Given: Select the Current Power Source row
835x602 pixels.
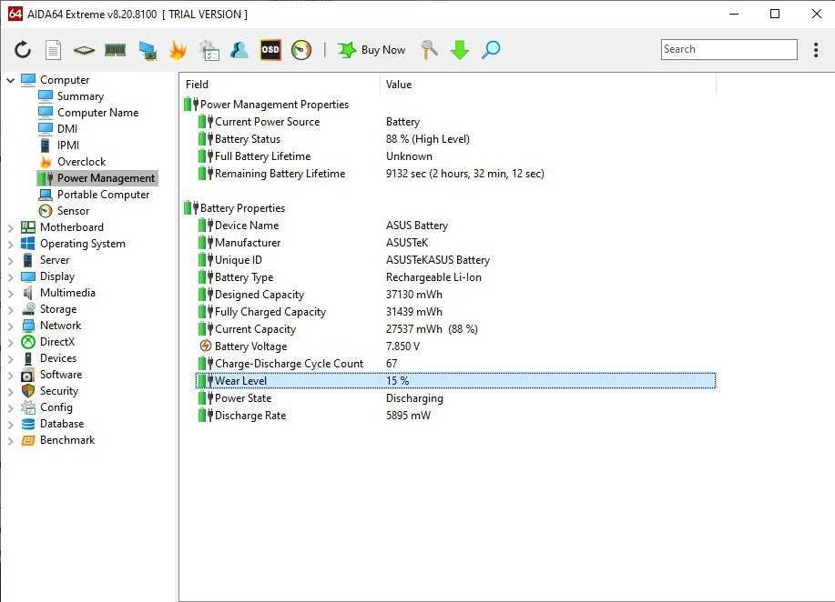Looking at the screenshot, I should tap(456, 122).
